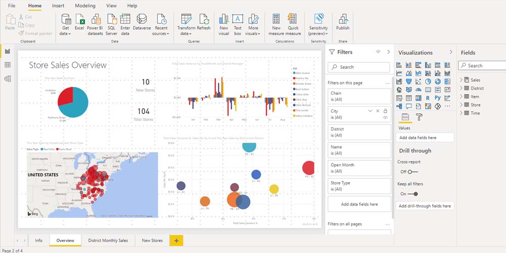Select the Q&A speech bubble visual
This screenshot has height=253, width=506.
pos(409,106)
